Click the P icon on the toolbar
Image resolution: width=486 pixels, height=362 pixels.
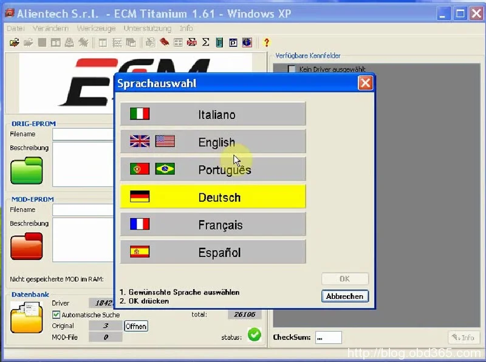coord(233,42)
